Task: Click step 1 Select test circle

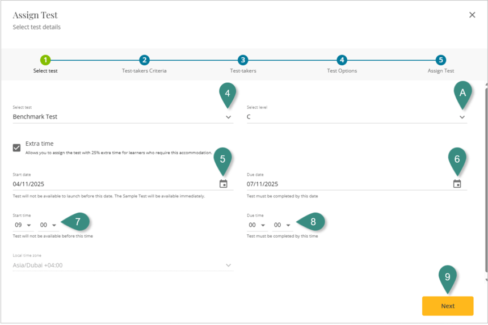Action: pyautogui.click(x=45, y=60)
